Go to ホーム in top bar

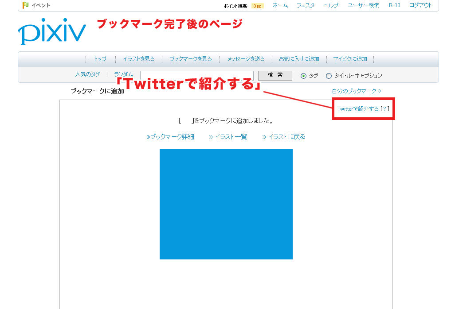[280, 5]
